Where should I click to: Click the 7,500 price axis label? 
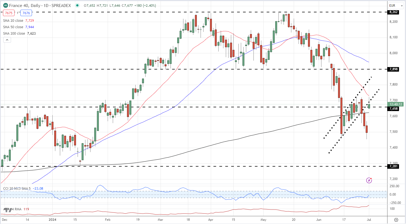click(393, 132)
